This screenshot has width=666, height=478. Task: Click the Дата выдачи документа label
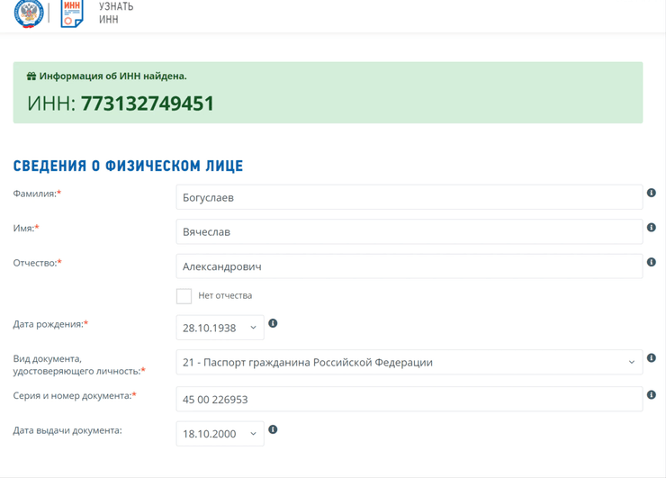pyautogui.click(x=67, y=430)
